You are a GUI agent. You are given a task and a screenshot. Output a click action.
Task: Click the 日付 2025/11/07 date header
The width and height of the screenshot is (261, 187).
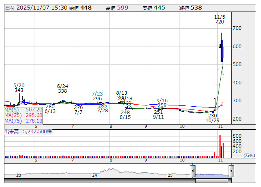click(x=36, y=8)
